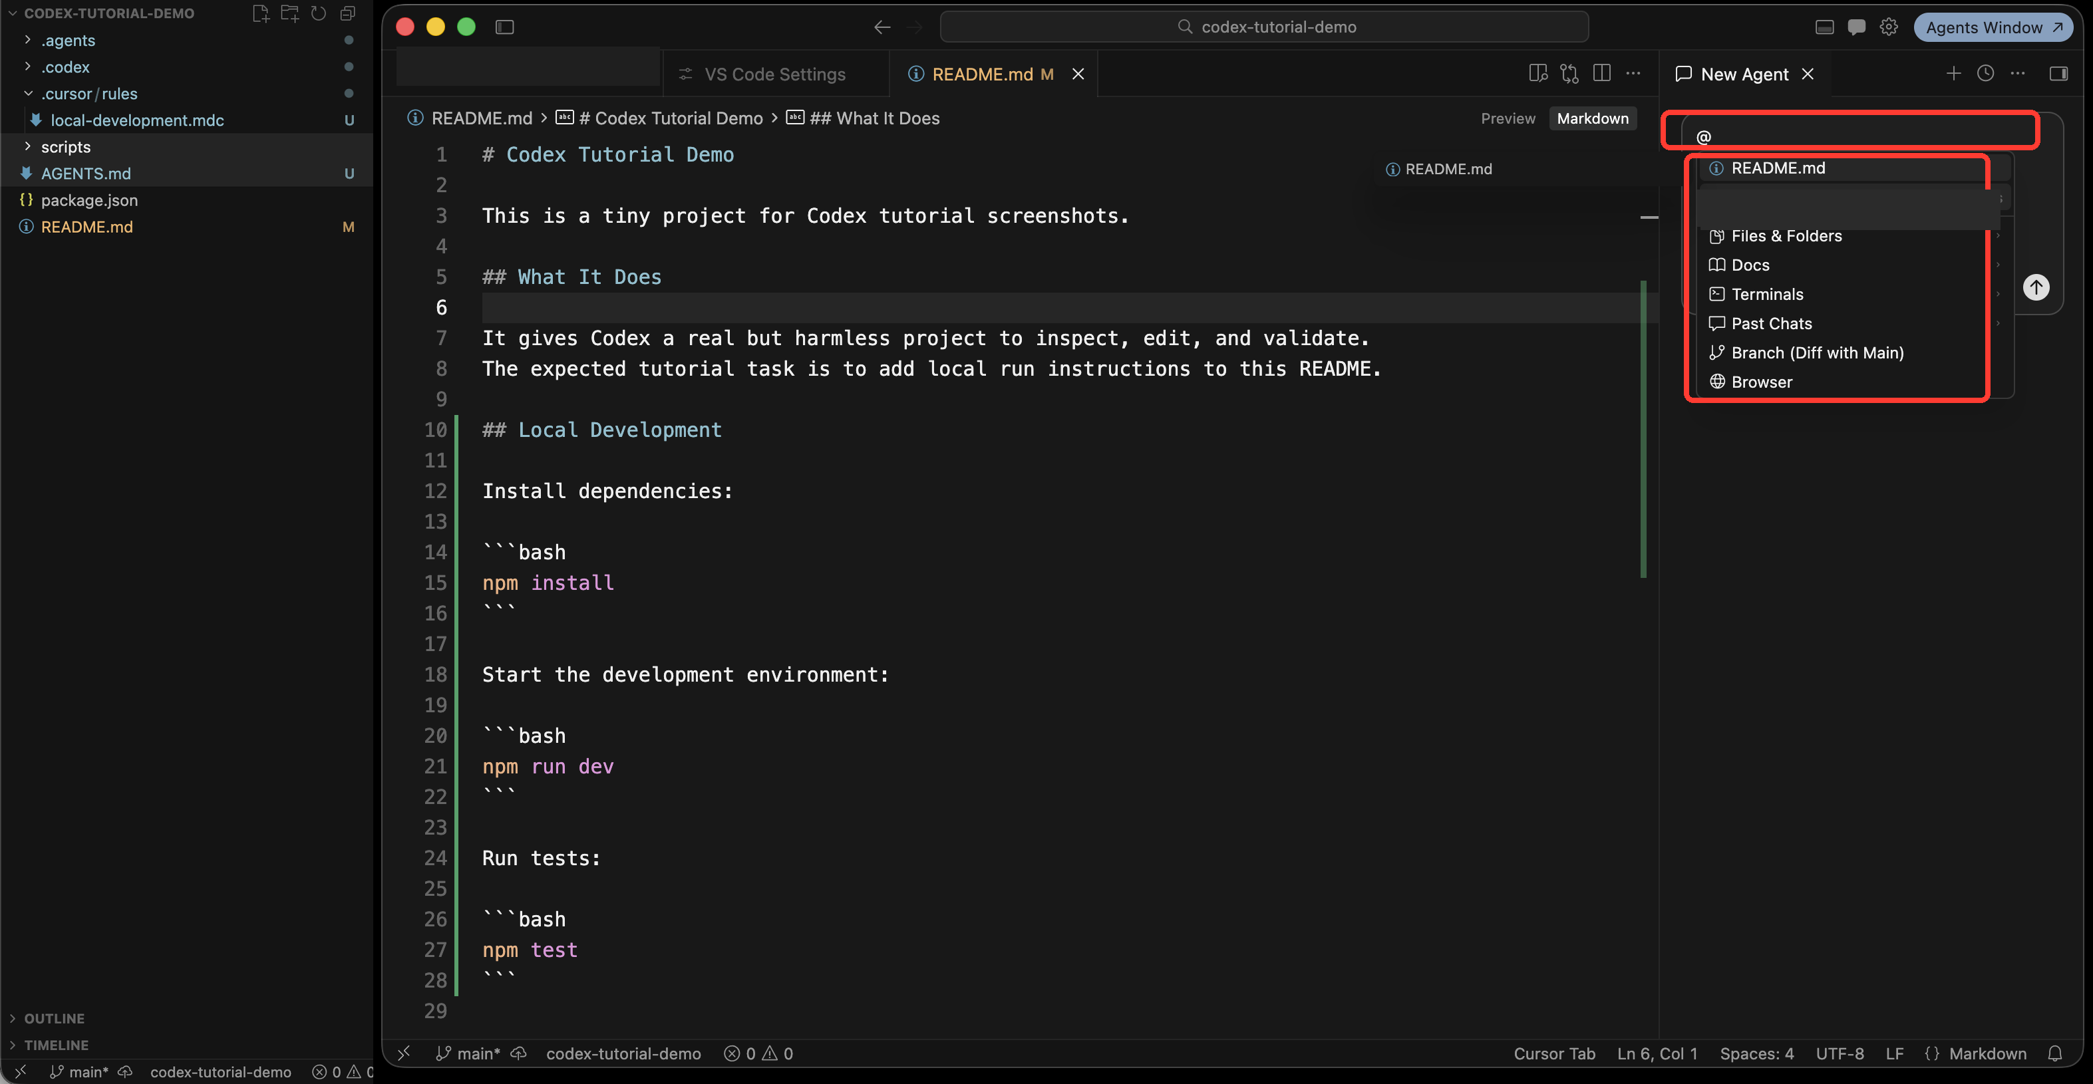Go back with the left arrow
This screenshot has height=1084, width=2093.
click(x=882, y=27)
